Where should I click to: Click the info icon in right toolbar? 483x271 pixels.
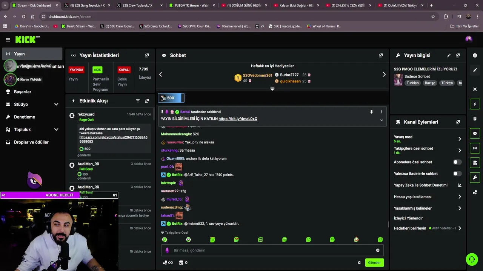click(x=475, y=55)
